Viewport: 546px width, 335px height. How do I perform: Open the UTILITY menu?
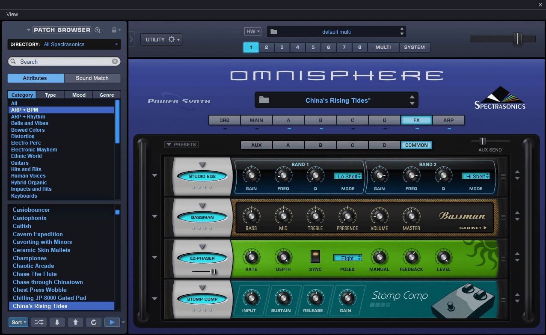161,39
